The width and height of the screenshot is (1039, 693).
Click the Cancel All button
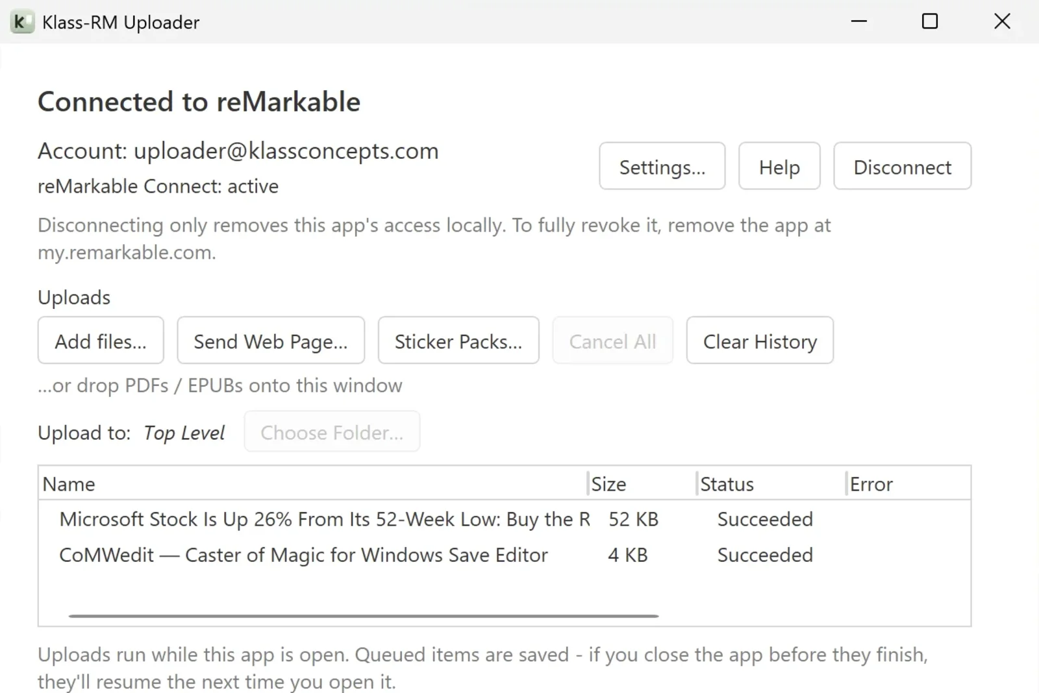(x=612, y=341)
